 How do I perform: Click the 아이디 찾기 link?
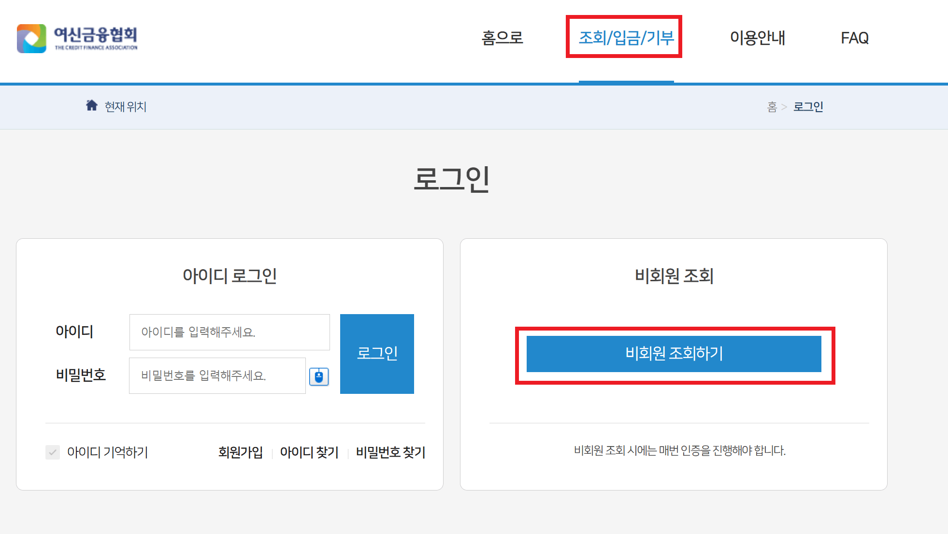[309, 452]
